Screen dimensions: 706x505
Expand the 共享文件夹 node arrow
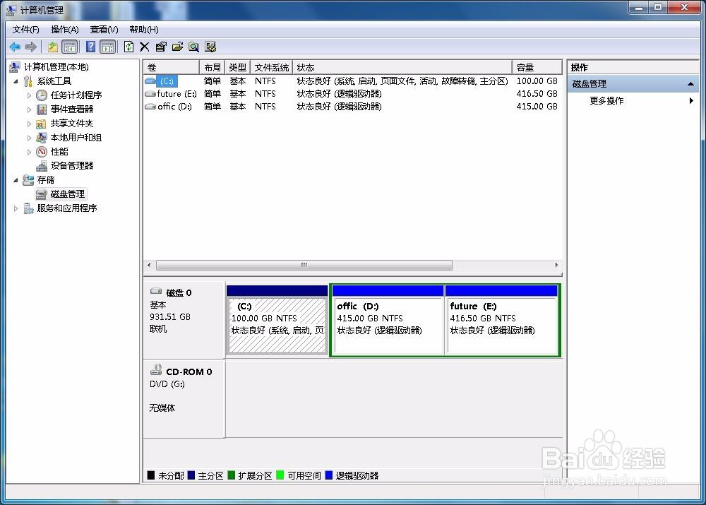tap(29, 124)
